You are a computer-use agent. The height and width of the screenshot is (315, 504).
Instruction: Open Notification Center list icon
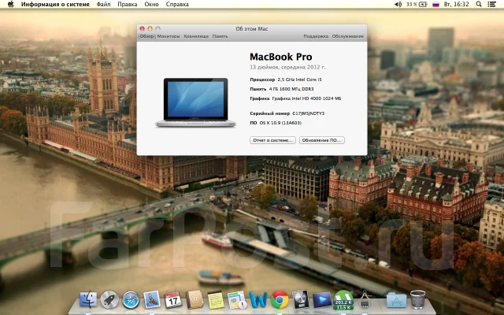(491, 4)
